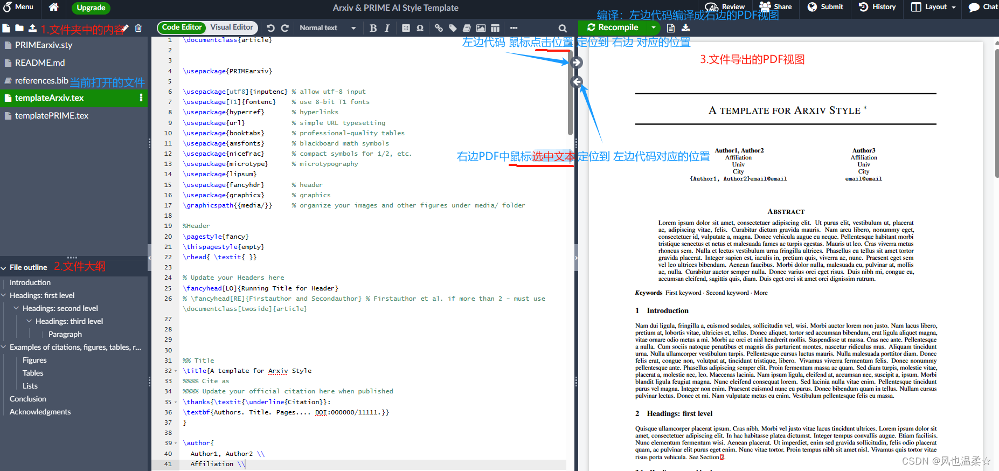Fold code at line 32 title
This screenshot has height=471, width=999.
click(x=176, y=371)
